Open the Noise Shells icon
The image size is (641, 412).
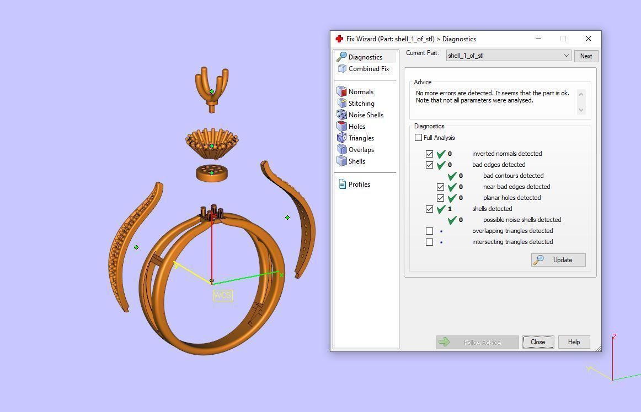coord(342,115)
